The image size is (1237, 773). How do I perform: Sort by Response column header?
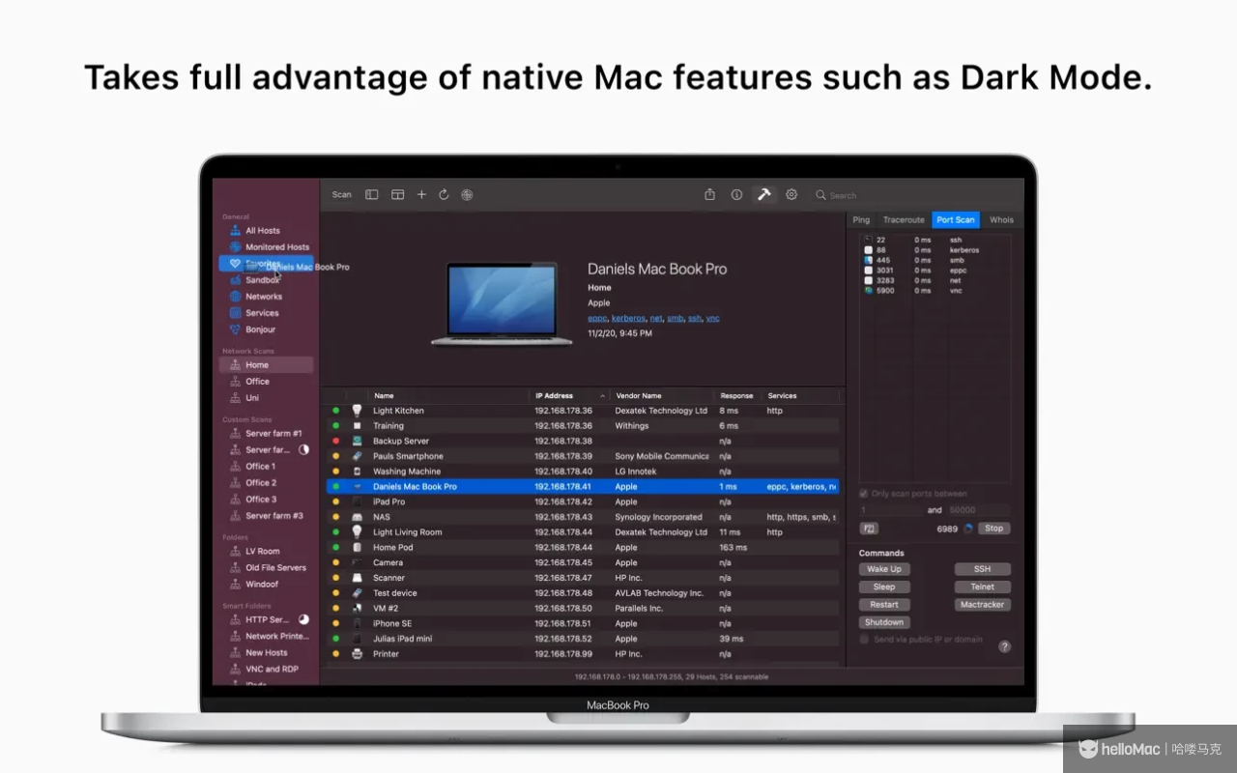[x=738, y=396]
